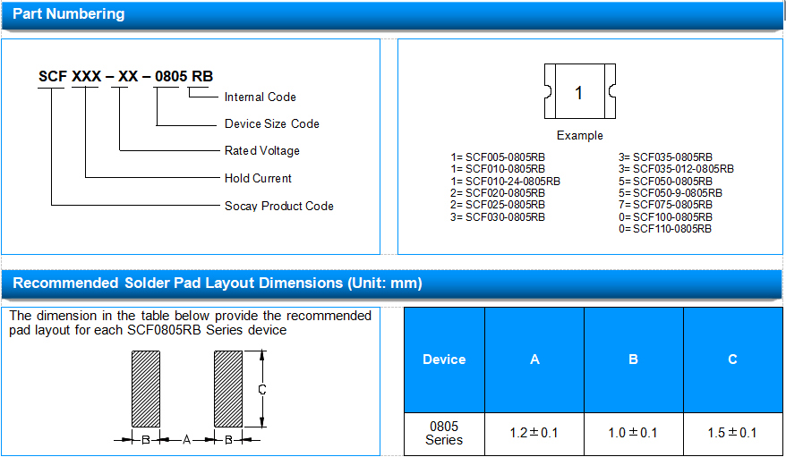Select the entry 3= SCF035-012-0805RB
The width and height of the screenshot is (786, 457).
click(x=676, y=169)
